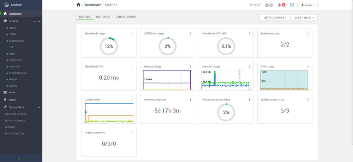Open the Metric Actions dropdown
Image resolution: width=353 pixels, height=162 pixels.
pos(275,18)
